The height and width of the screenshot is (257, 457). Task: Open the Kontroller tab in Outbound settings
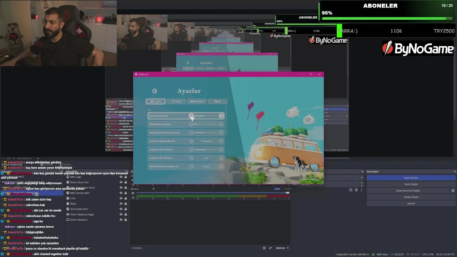197,101
